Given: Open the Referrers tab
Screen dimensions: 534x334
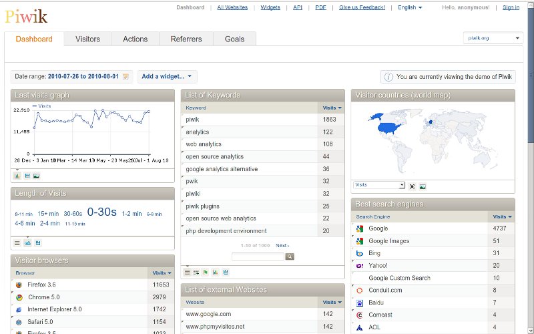Looking at the screenshot, I should [x=186, y=39].
